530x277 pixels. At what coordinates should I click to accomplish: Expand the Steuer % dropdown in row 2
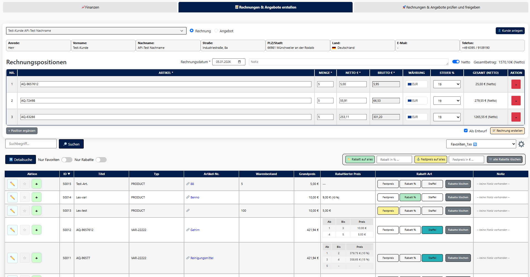tap(447, 101)
